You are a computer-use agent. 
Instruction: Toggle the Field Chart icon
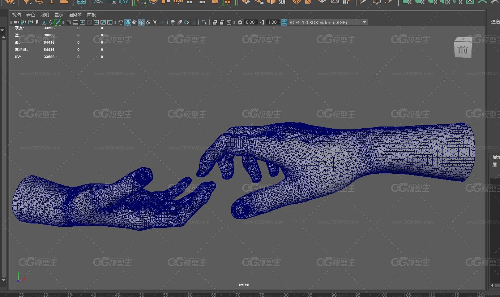point(96,22)
